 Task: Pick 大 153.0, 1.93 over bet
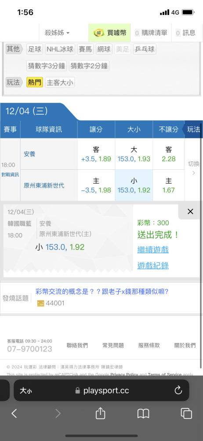[134, 154]
